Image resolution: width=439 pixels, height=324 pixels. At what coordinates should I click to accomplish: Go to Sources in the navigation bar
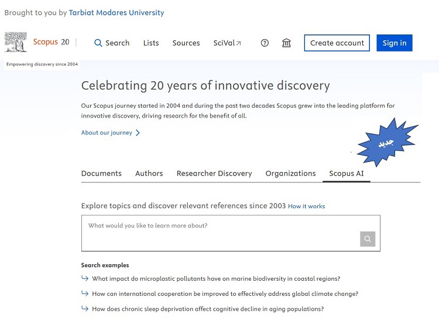pos(186,43)
